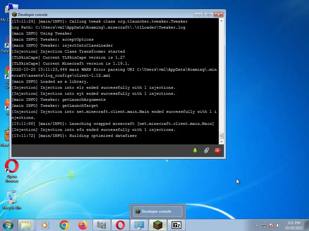Click the 3:11 PM clock in taskbar
The height and width of the screenshot is (231, 309).
(294, 223)
